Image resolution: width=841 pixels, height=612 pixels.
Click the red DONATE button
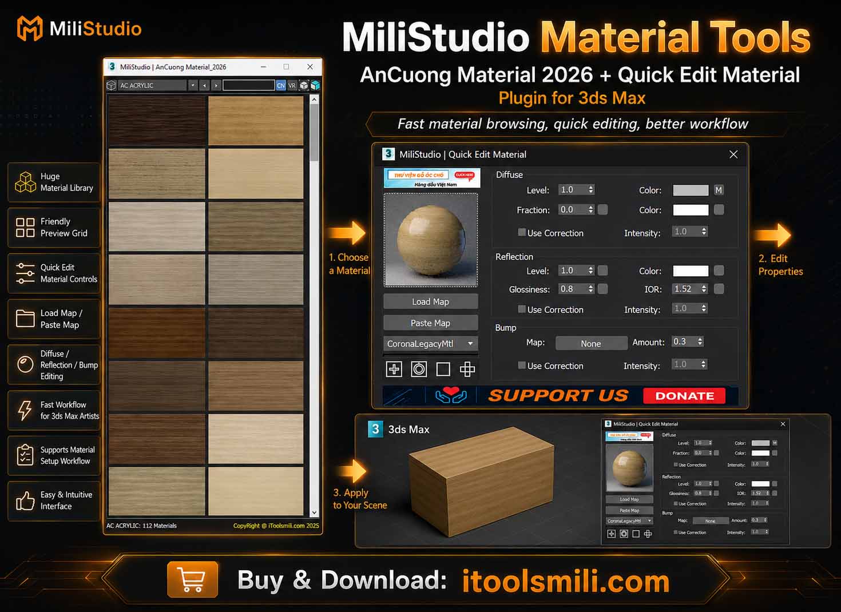684,396
